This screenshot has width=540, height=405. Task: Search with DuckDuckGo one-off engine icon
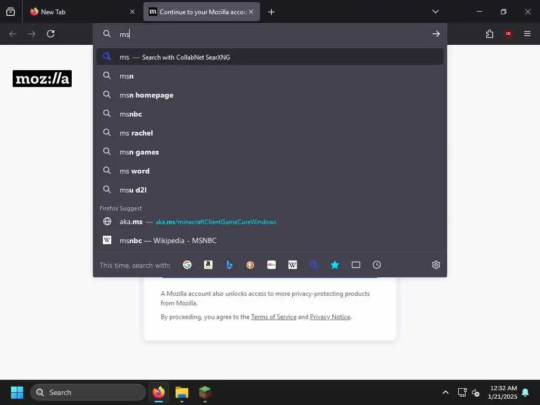(250, 265)
